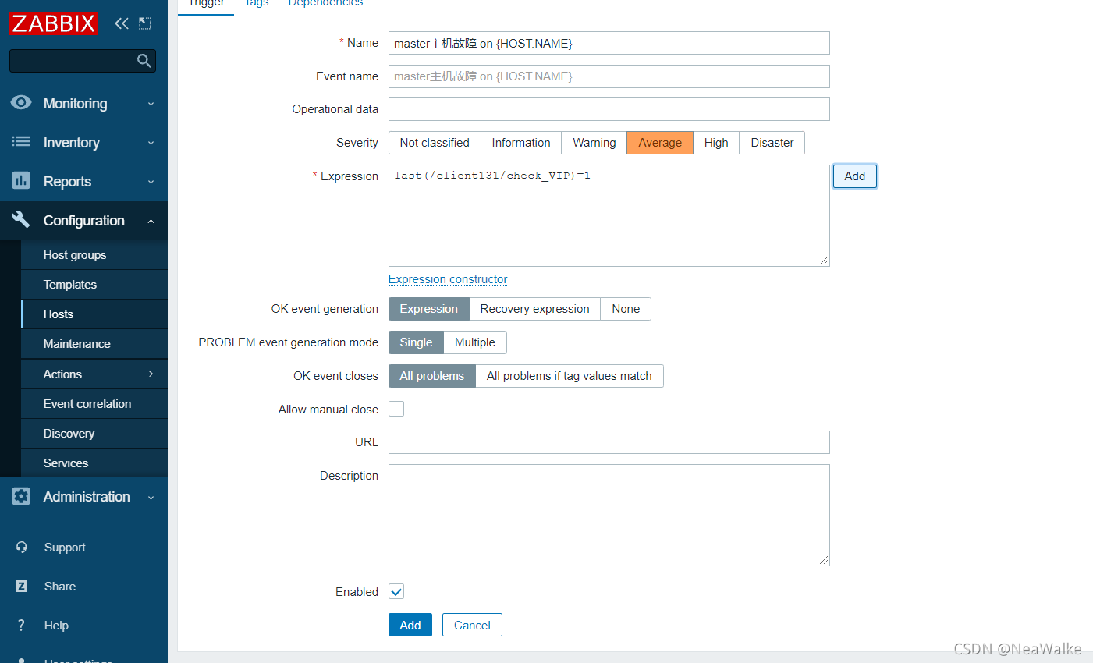
Task: Tick the Allow manual close checkbox
Action: 396,409
